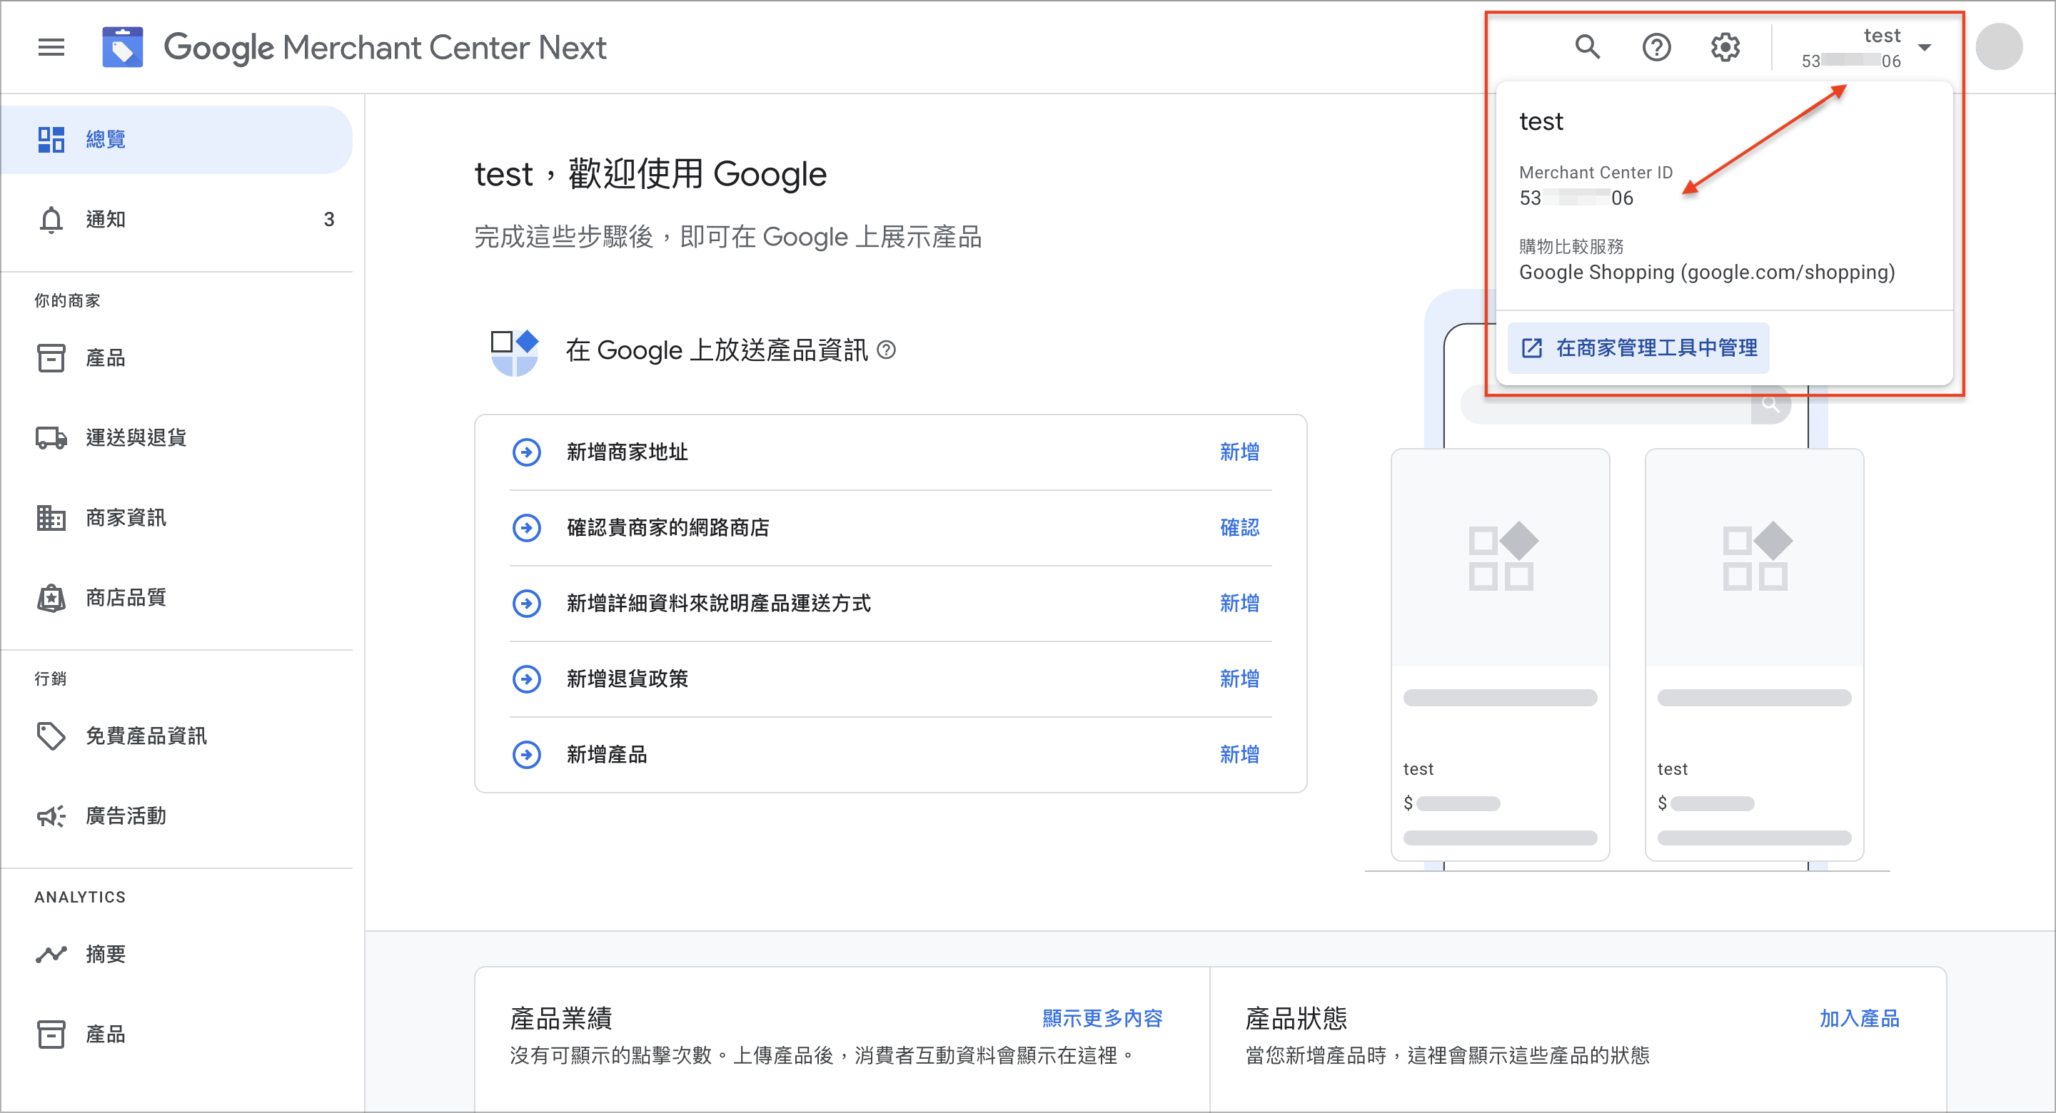The image size is (2056, 1113).
Task: Click the 運送與退貨 truck icon
Action: (x=51, y=437)
